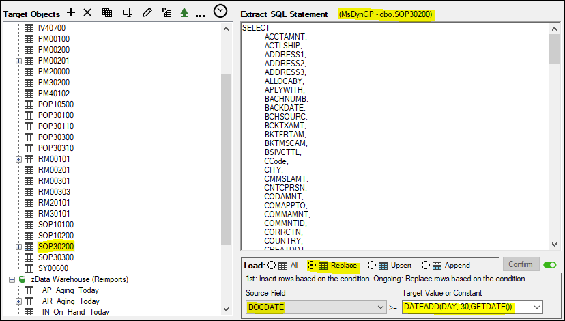Click the ellipsis more options icon
This screenshot has height=321, width=565.
(x=200, y=14)
